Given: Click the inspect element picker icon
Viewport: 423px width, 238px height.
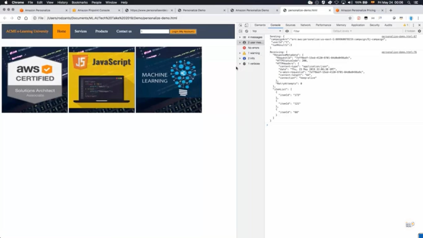Looking at the screenshot, I should pyautogui.click(x=240, y=25).
